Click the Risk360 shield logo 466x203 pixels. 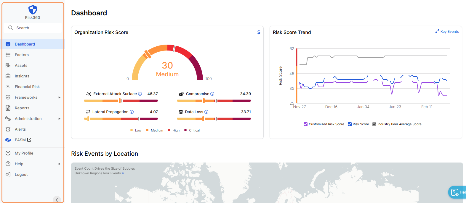[33, 10]
